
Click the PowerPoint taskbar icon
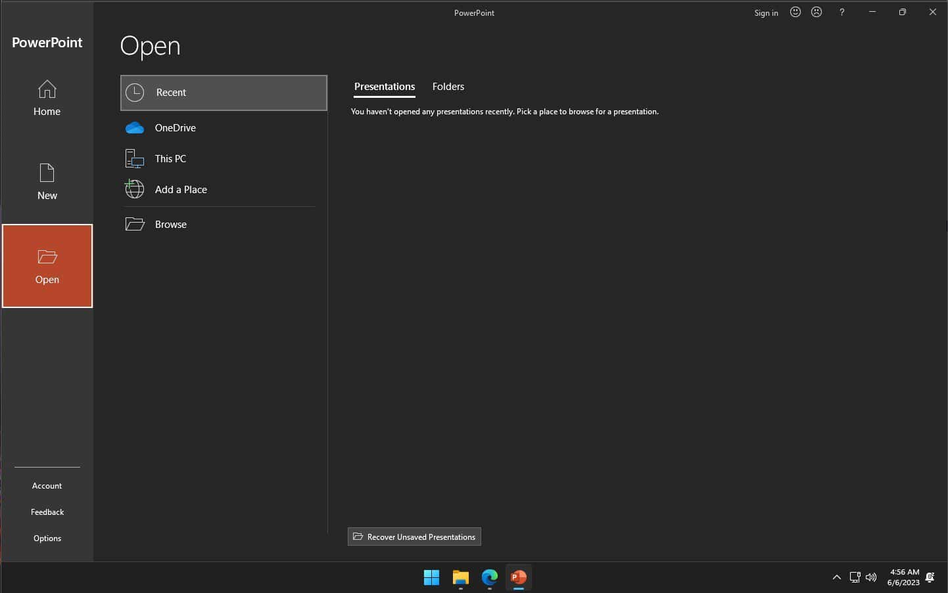point(519,577)
